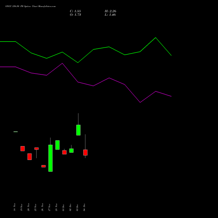Image resolution: width=218 pixels, height=218 pixels.
Task: Click the close value C: 1.55
Action: point(75,11)
